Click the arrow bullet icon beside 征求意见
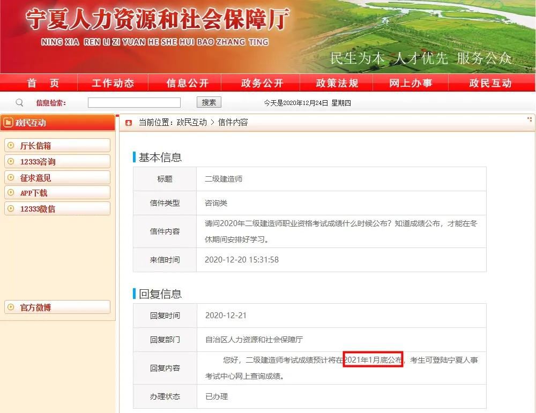The width and height of the screenshot is (536, 413). (12, 177)
